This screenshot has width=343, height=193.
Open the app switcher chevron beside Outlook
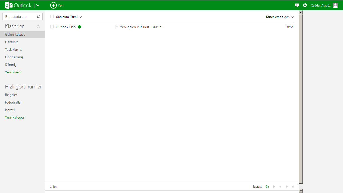pyautogui.click(x=38, y=5)
